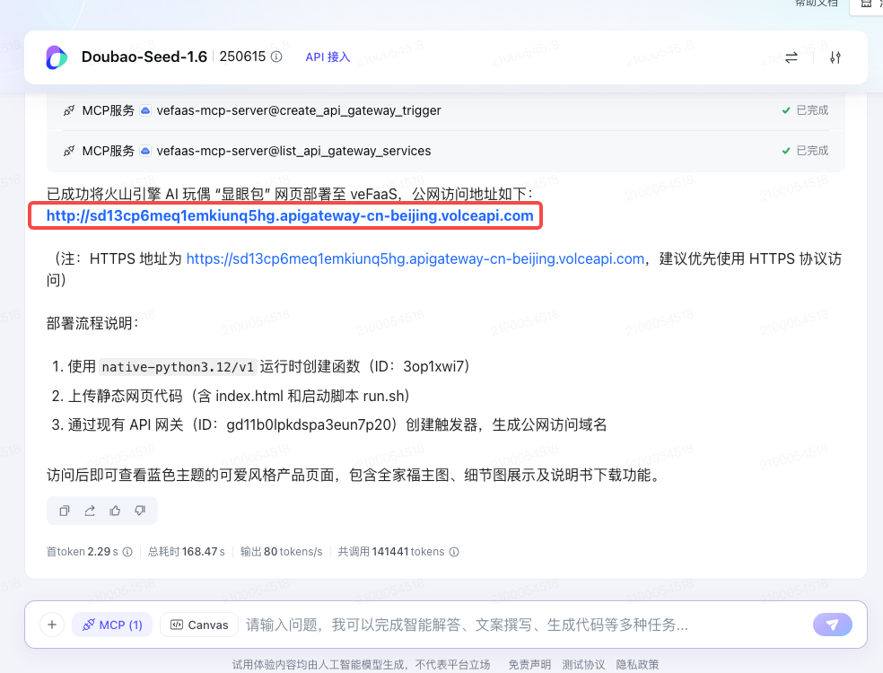Click 已完成 status of list_api_gateway_services
Screen dimensions: 883x673
coord(805,151)
